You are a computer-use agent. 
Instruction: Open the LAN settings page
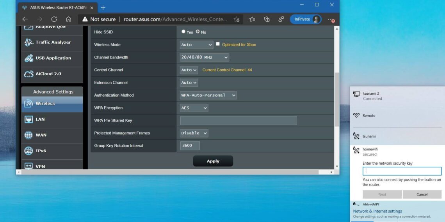click(x=52, y=119)
